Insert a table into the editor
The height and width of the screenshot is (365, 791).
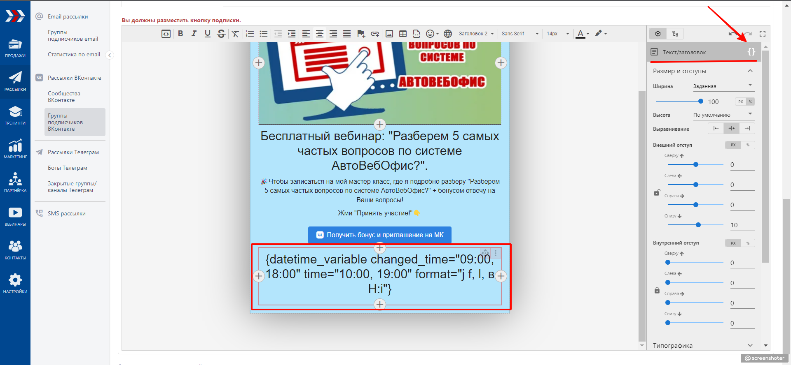[403, 34]
